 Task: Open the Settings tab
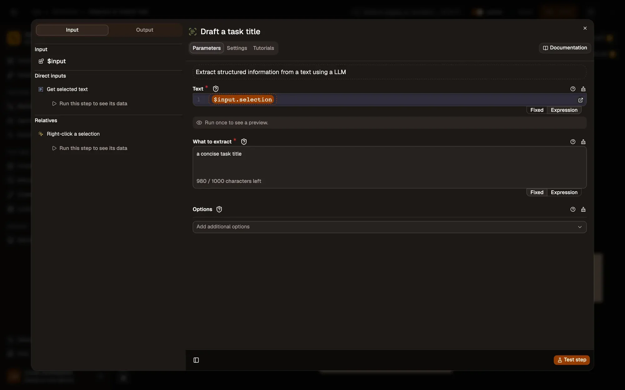tap(237, 48)
